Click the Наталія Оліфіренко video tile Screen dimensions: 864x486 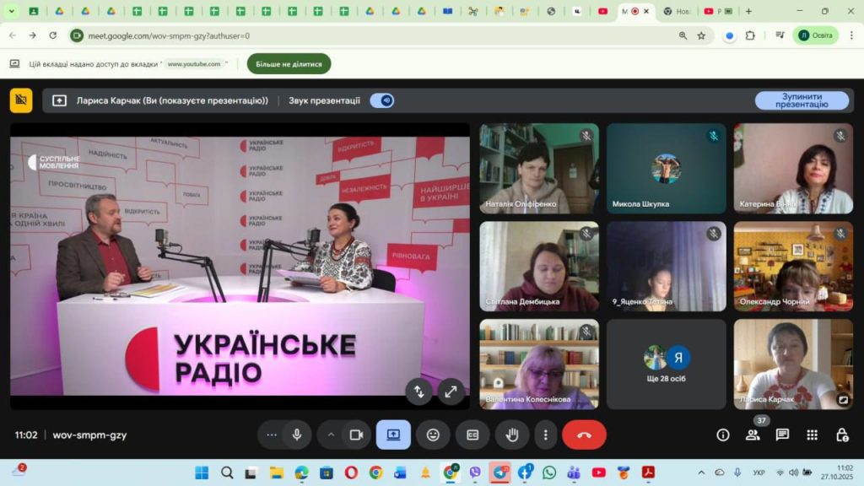pos(539,169)
